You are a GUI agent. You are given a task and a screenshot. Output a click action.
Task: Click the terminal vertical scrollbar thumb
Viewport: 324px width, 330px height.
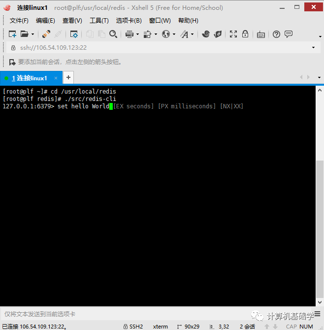320,229
